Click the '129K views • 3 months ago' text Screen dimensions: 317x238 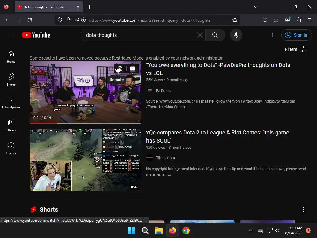pyautogui.click(x=169, y=148)
